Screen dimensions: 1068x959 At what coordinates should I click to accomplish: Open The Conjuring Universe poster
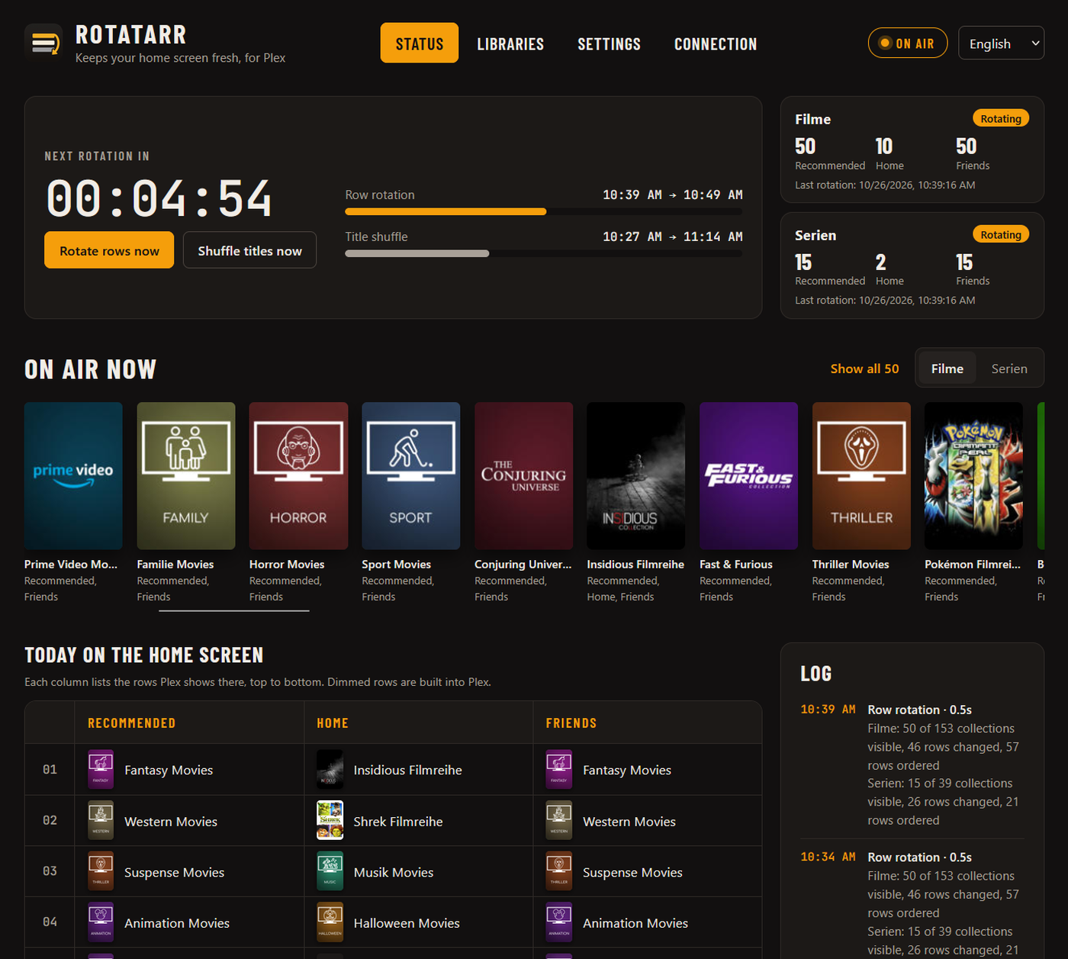pyautogui.click(x=523, y=476)
